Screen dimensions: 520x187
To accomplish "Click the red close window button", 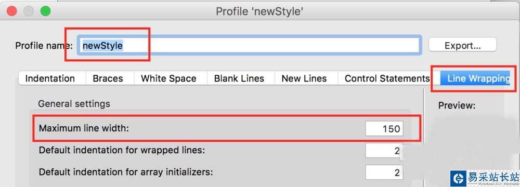I will click(12, 11).
